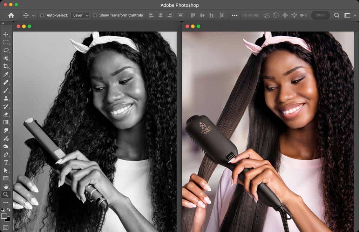
Task: Select the Eraser tool
Action: coord(6,114)
